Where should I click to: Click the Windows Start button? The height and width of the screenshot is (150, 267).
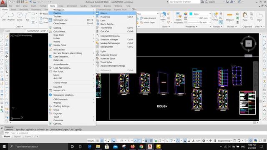pos(4,146)
